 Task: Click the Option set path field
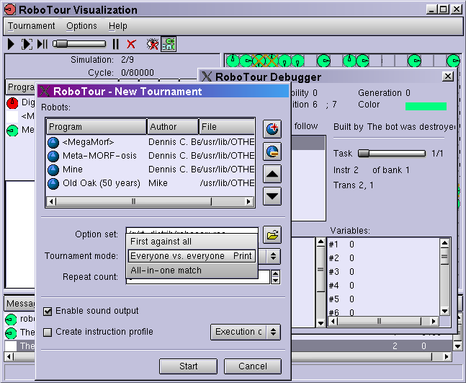192,232
